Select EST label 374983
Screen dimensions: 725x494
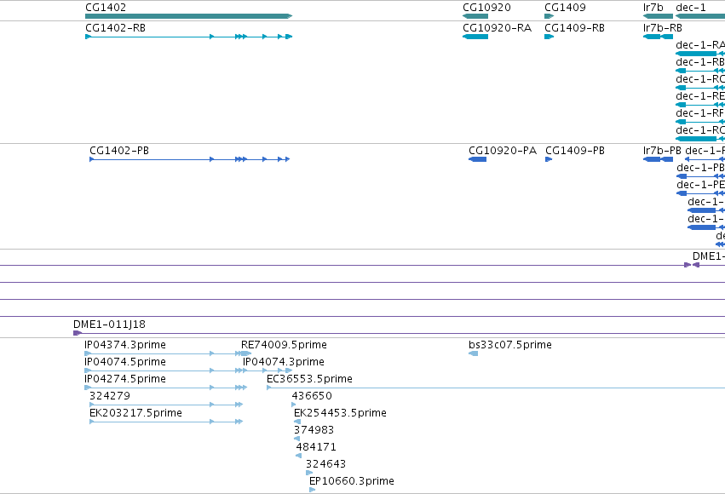[314, 430]
